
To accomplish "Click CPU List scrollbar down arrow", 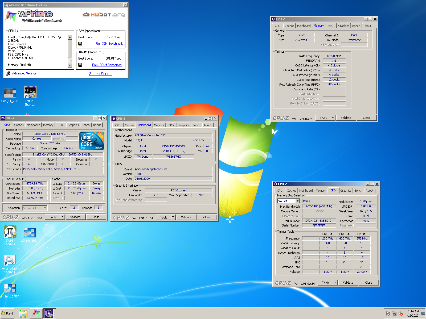I will [x=70, y=65].
